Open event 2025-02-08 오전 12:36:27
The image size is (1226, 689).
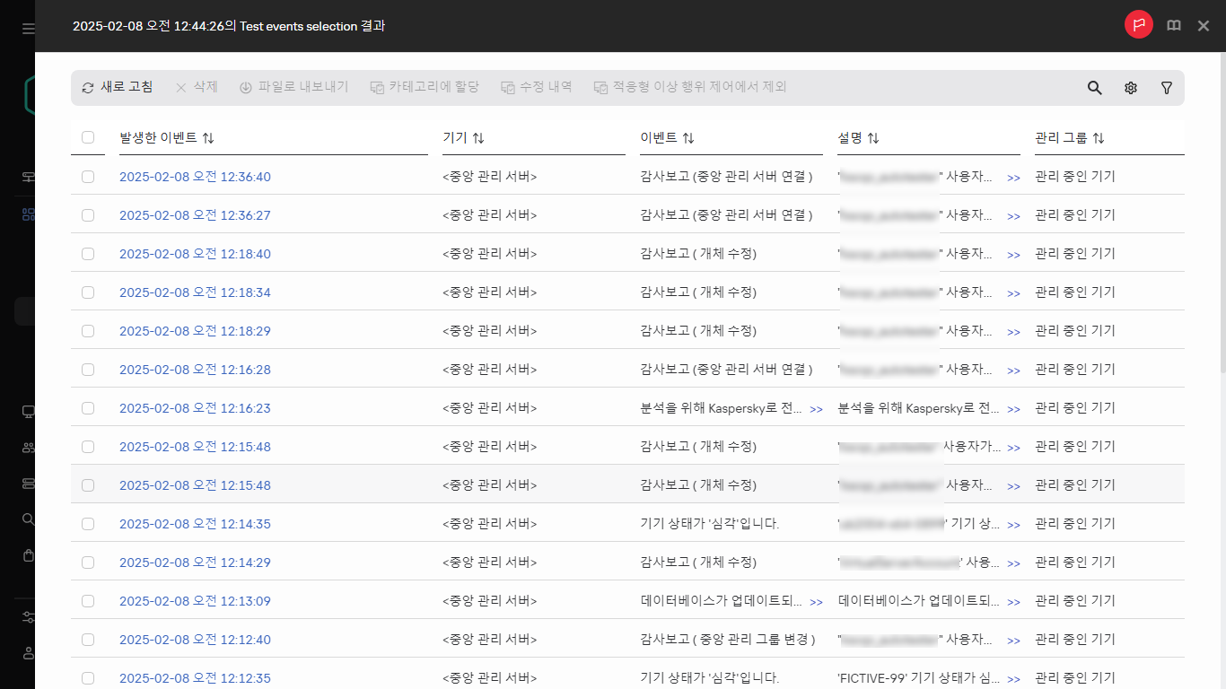(x=195, y=215)
